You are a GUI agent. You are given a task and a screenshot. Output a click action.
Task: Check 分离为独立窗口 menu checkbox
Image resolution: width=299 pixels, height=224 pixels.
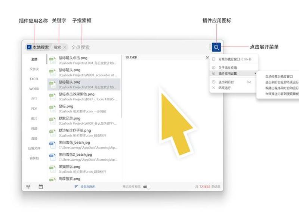coord(213,59)
